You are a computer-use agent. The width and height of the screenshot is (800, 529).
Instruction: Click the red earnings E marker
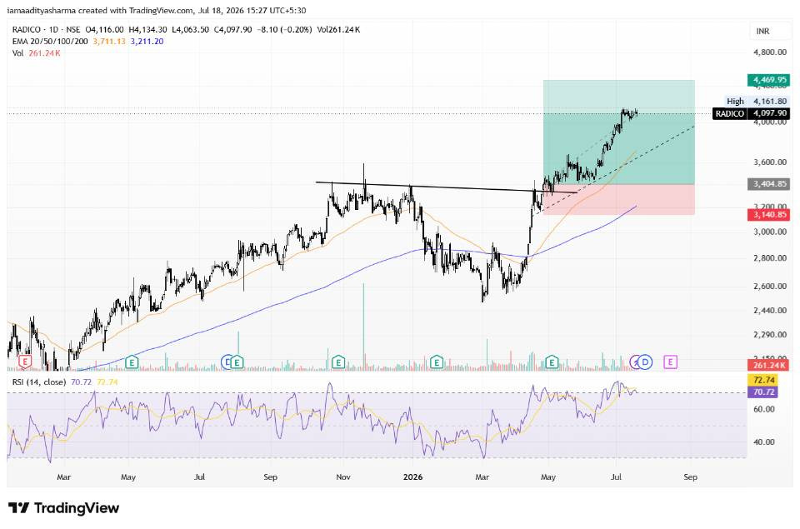[x=24, y=362]
